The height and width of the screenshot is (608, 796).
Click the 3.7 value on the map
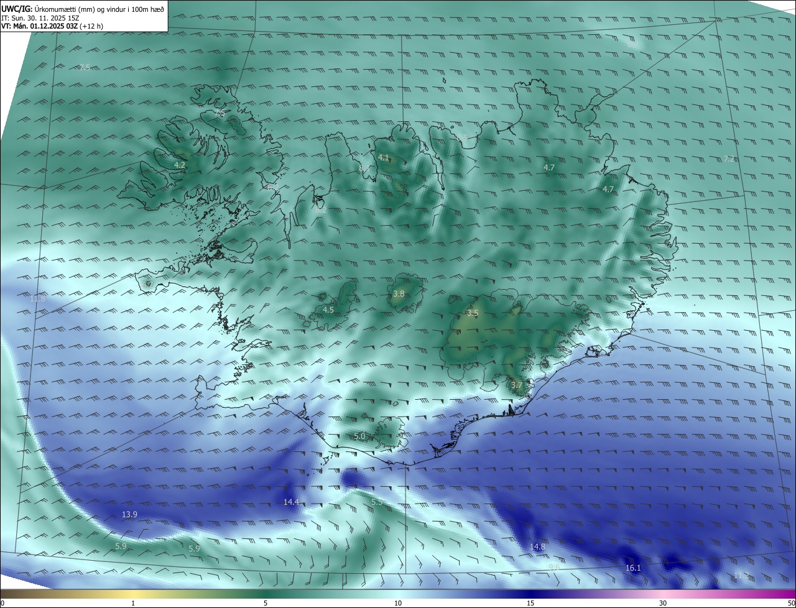tap(516, 385)
